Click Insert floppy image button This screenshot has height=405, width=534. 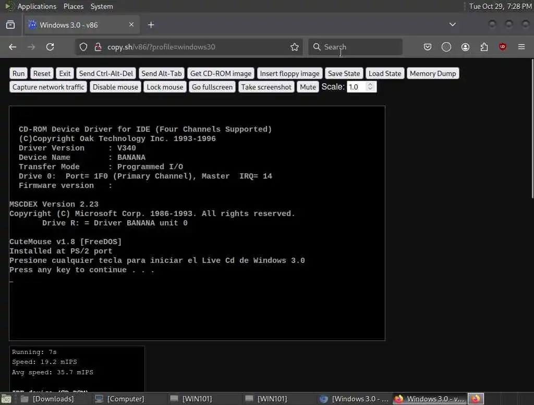[289, 73]
